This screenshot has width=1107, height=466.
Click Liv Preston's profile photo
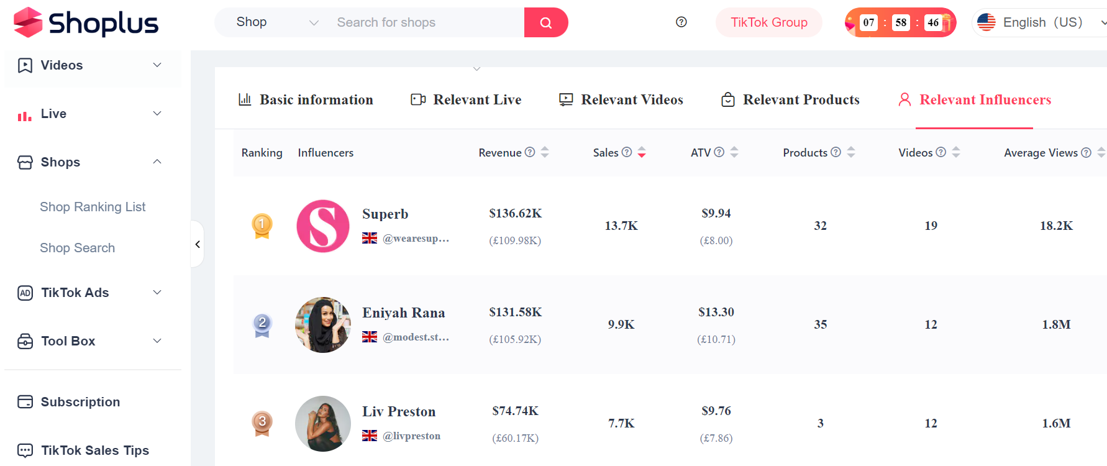[x=323, y=424]
